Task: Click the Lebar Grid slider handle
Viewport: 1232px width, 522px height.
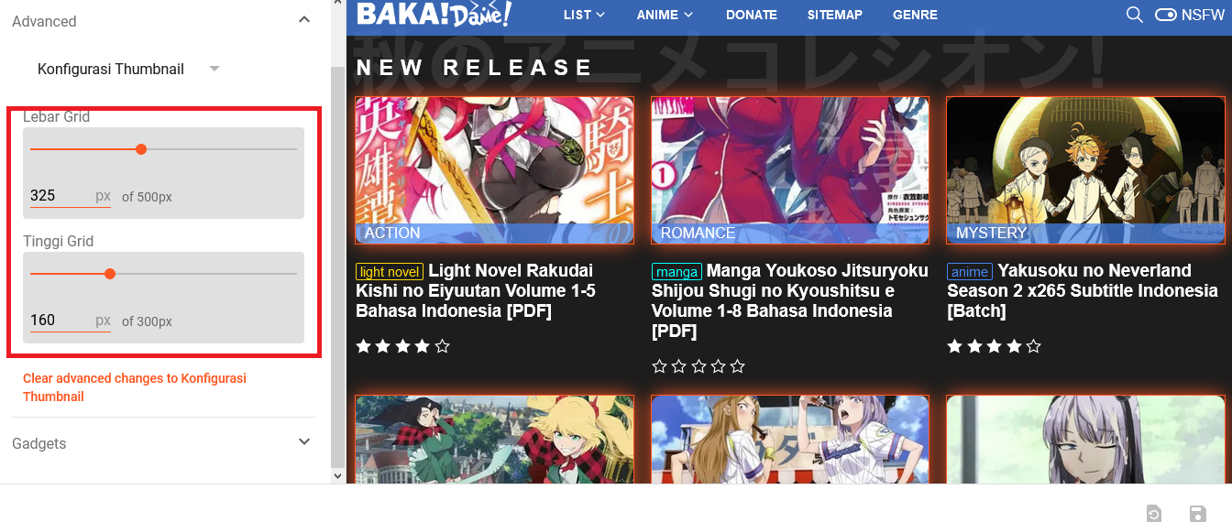Action: click(141, 149)
